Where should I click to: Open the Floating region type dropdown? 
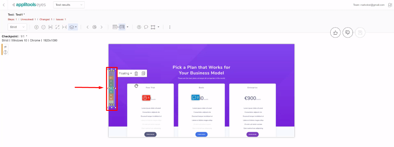(125, 73)
